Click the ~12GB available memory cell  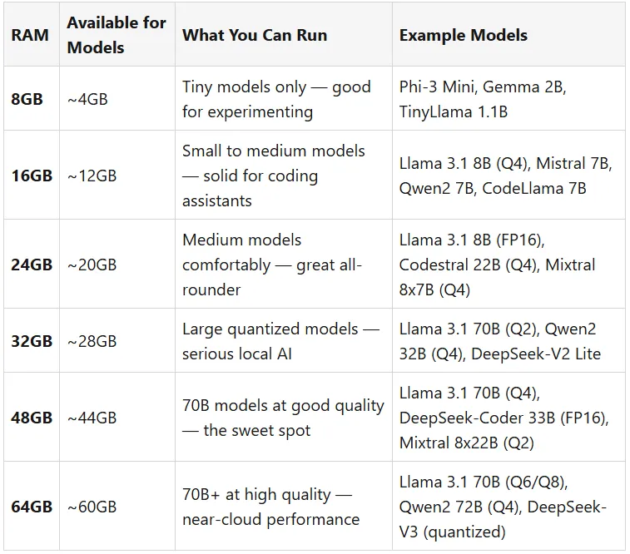click(92, 176)
